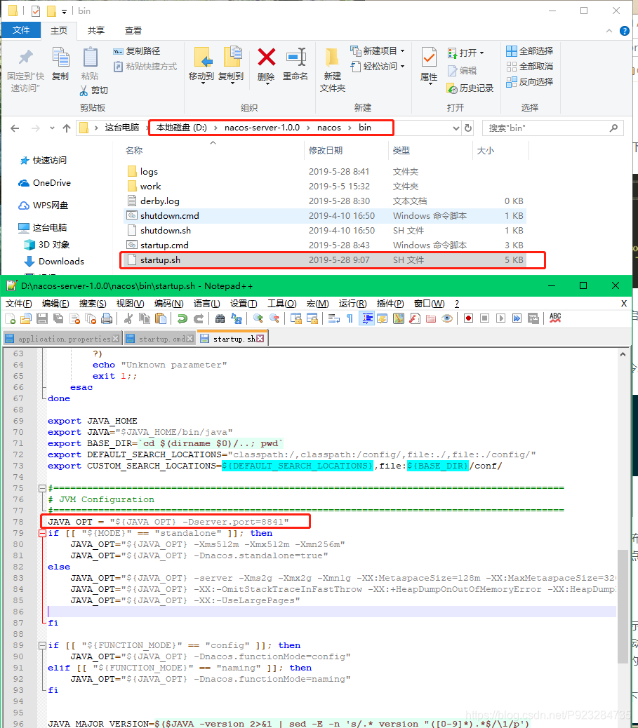This screenshot has width=638, height=728.
Task: Click the 文件 tab in Explorer
Action: pos(21,30)
